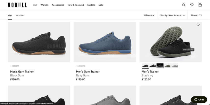Image resolution: width=210 pixels, height=105 pixels.
Task: Click the NOBULL logo
Action: 17,5
